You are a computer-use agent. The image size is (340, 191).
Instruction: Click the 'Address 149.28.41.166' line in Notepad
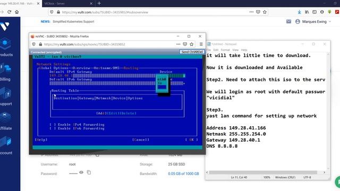[236, 128]
